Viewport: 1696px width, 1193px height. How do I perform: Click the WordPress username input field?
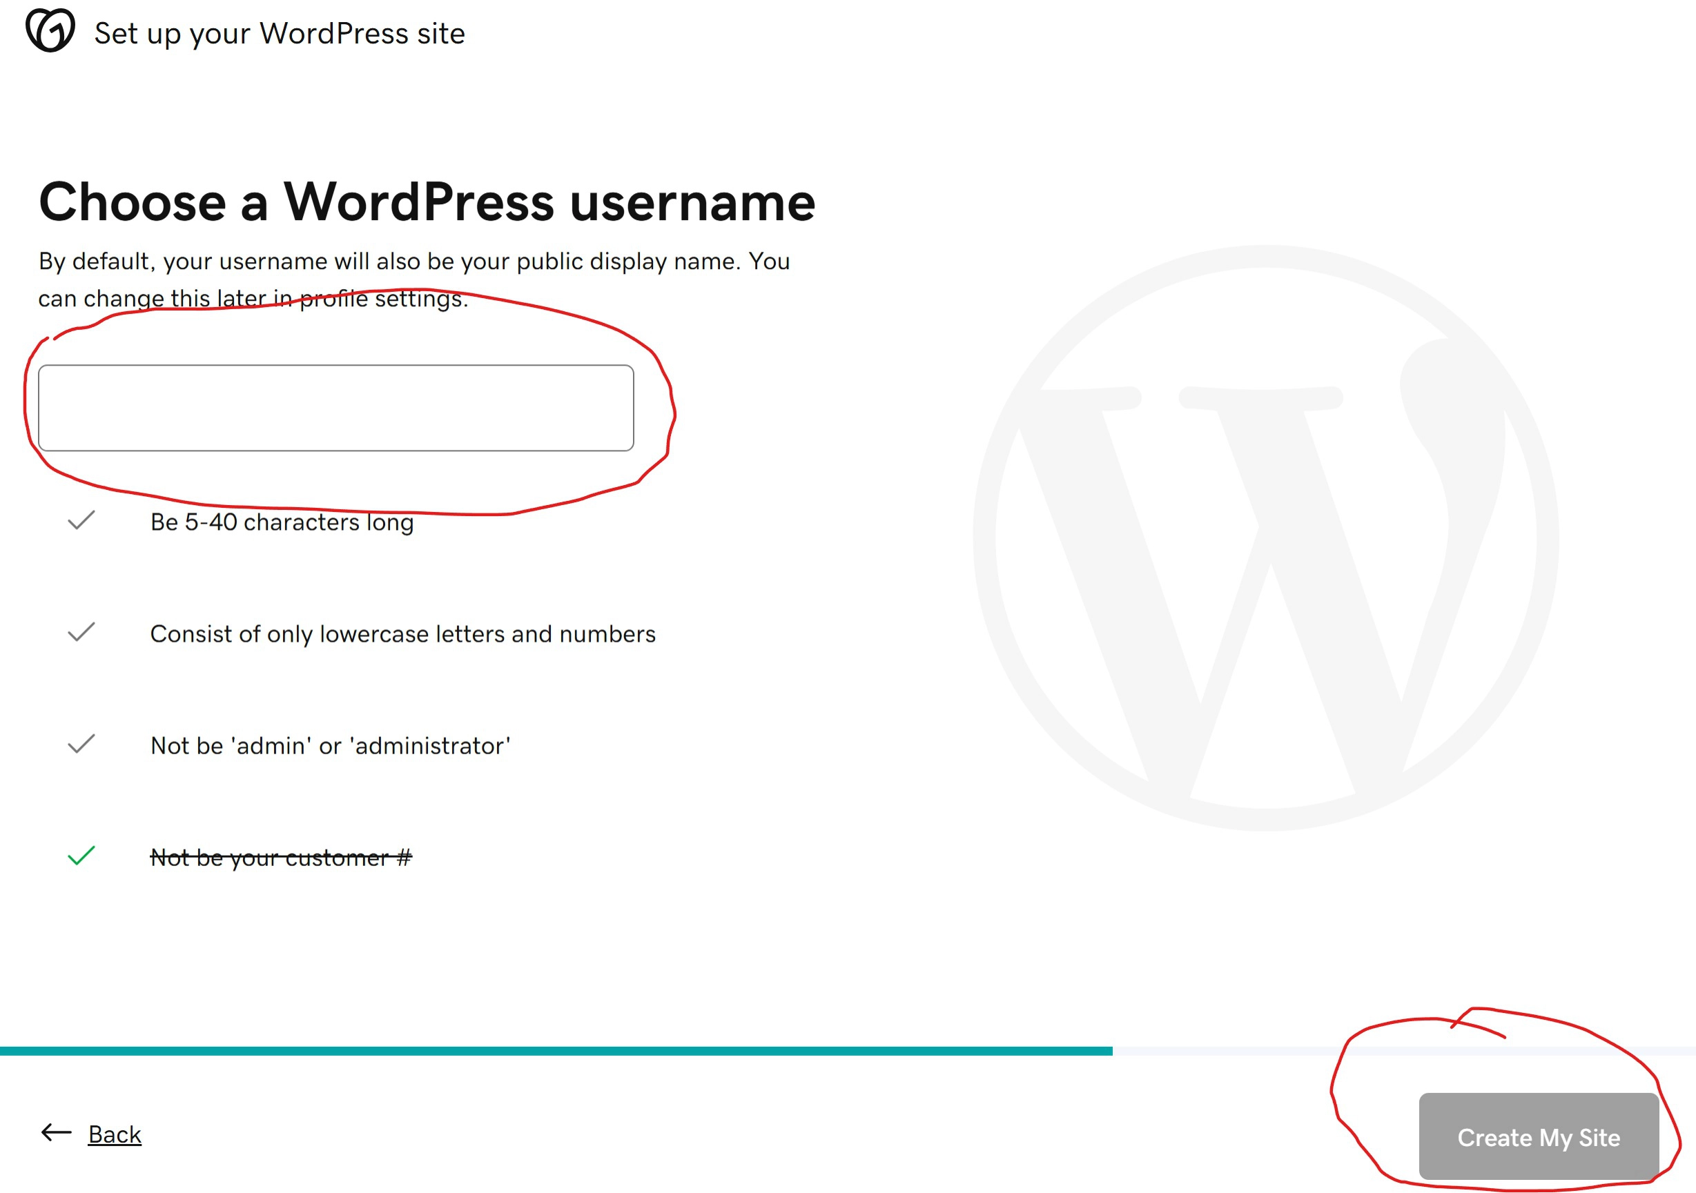click(x=336, y=408)
